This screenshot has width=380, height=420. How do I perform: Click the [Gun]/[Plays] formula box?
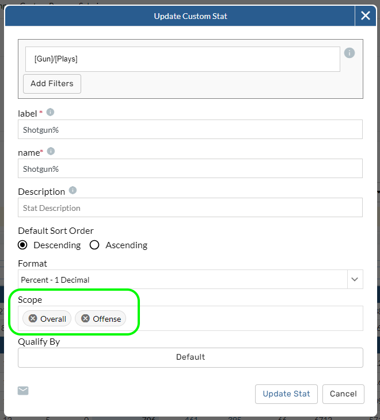[183, 59]
